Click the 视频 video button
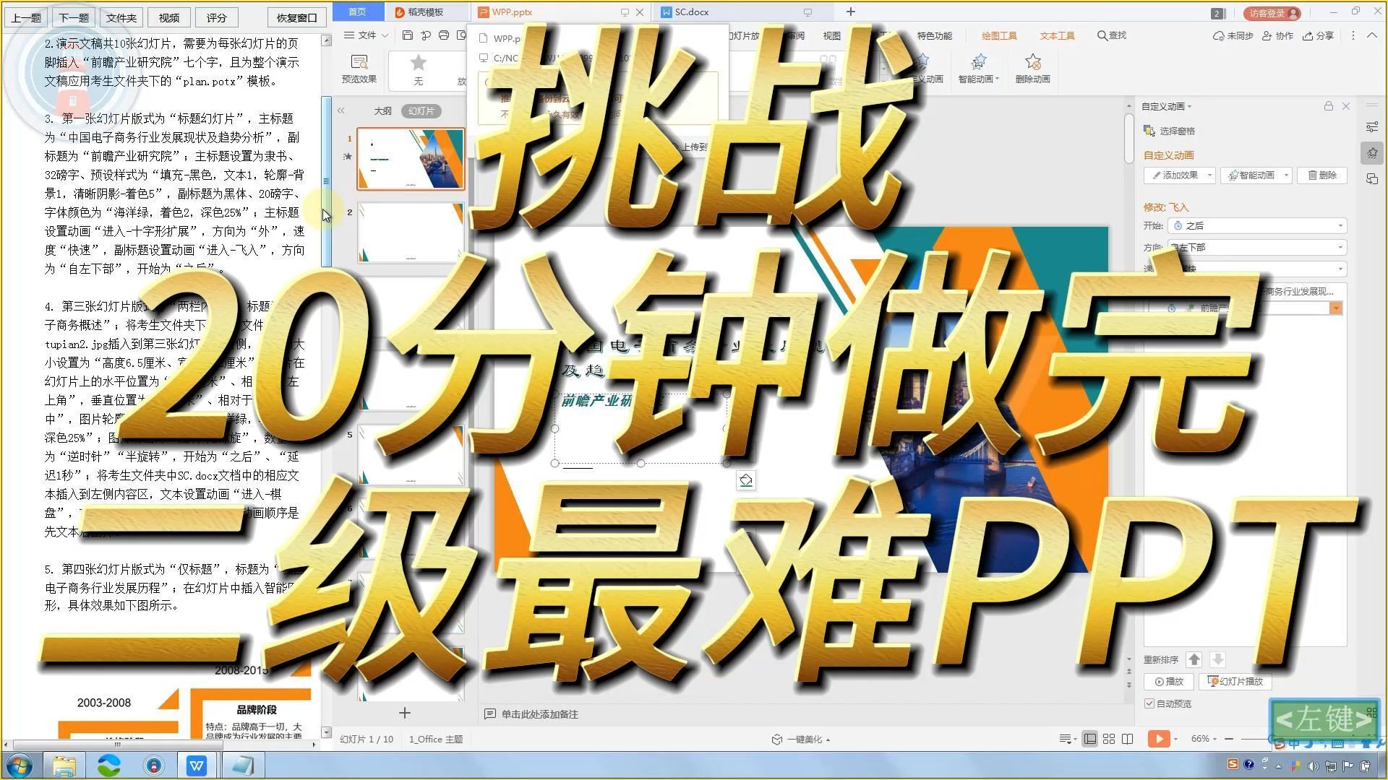This screenshot has height=780, width=1388. coord(169,17)
